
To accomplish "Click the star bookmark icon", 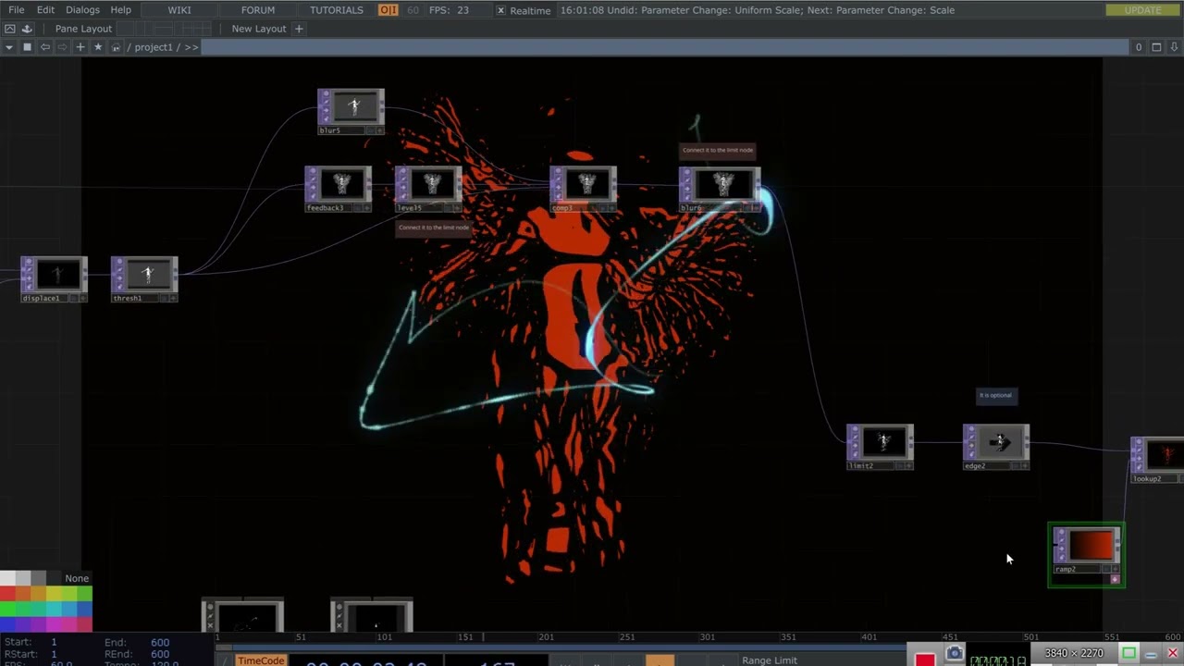I will coord(98,47).
